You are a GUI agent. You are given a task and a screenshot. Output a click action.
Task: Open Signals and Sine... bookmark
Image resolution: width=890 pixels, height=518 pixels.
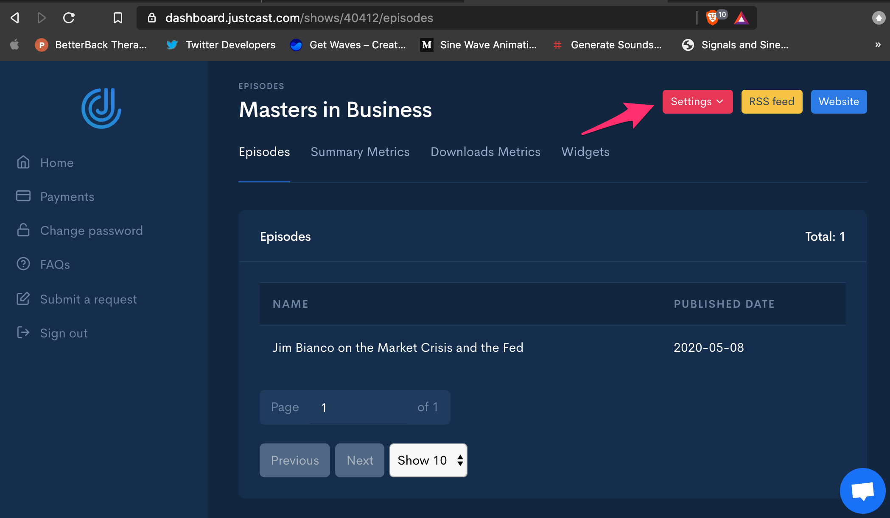[x=735, y=45]
